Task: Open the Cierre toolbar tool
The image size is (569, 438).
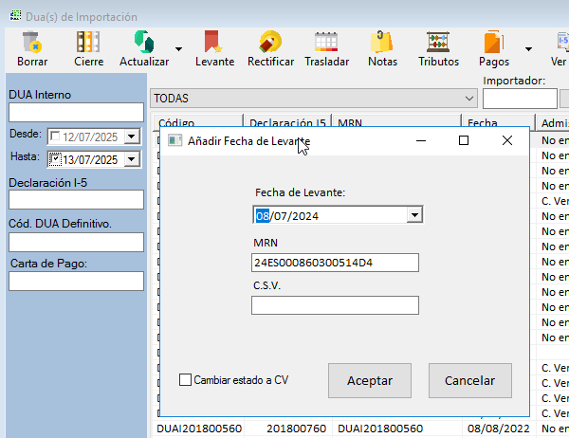Action: tap(88, 43)
